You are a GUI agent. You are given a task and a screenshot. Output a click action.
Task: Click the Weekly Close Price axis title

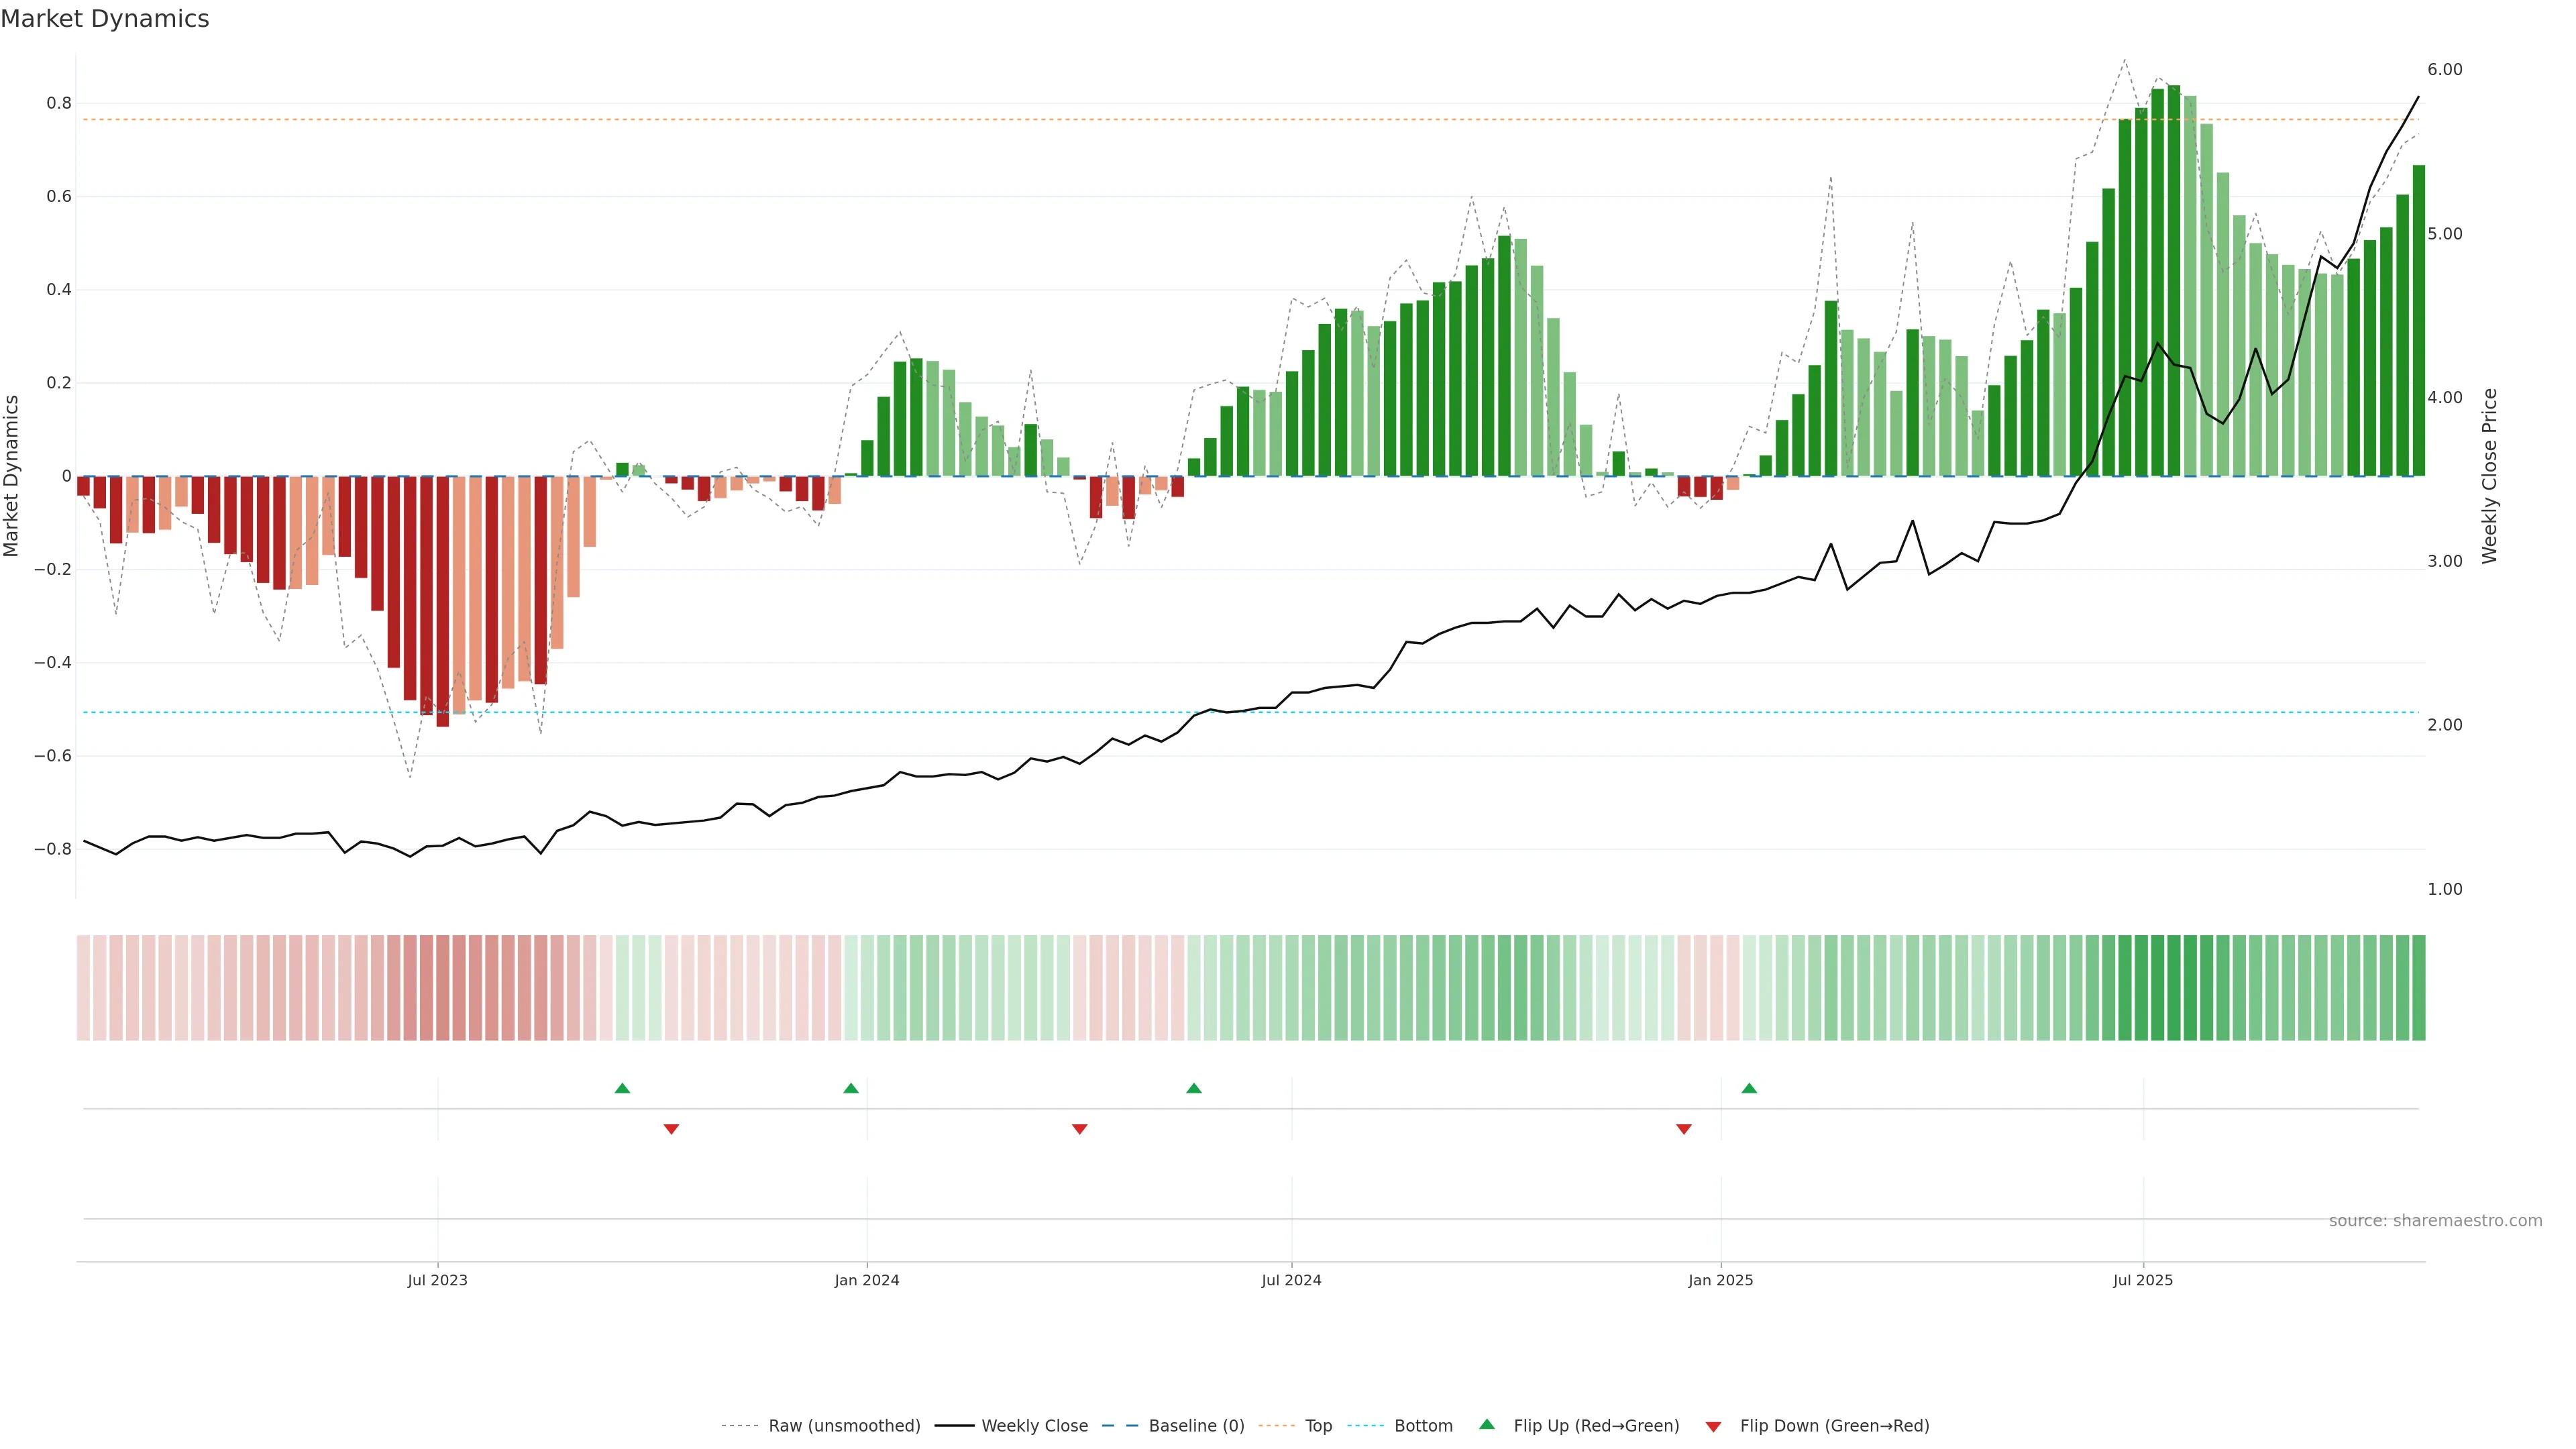(x=2489, y=476)
